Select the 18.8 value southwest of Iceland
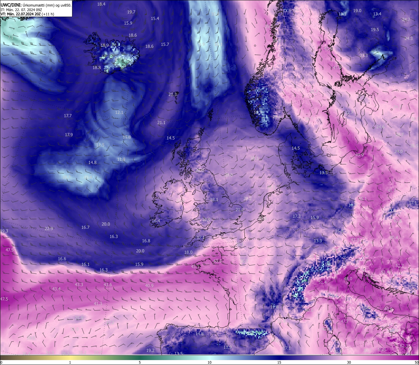419x365 pixels. (97, 68)
